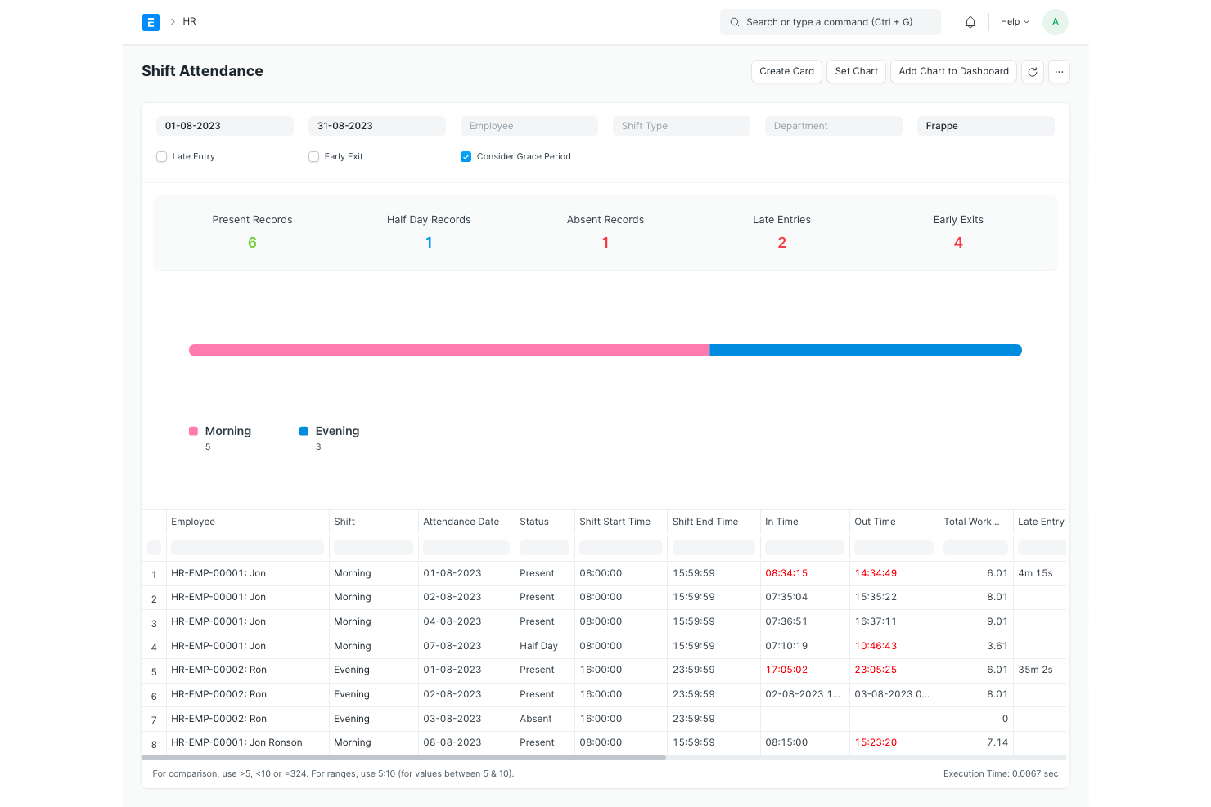Select In Time 17:05:02
The width and height of the screenshot is (1211, 807).
(786, 670)
